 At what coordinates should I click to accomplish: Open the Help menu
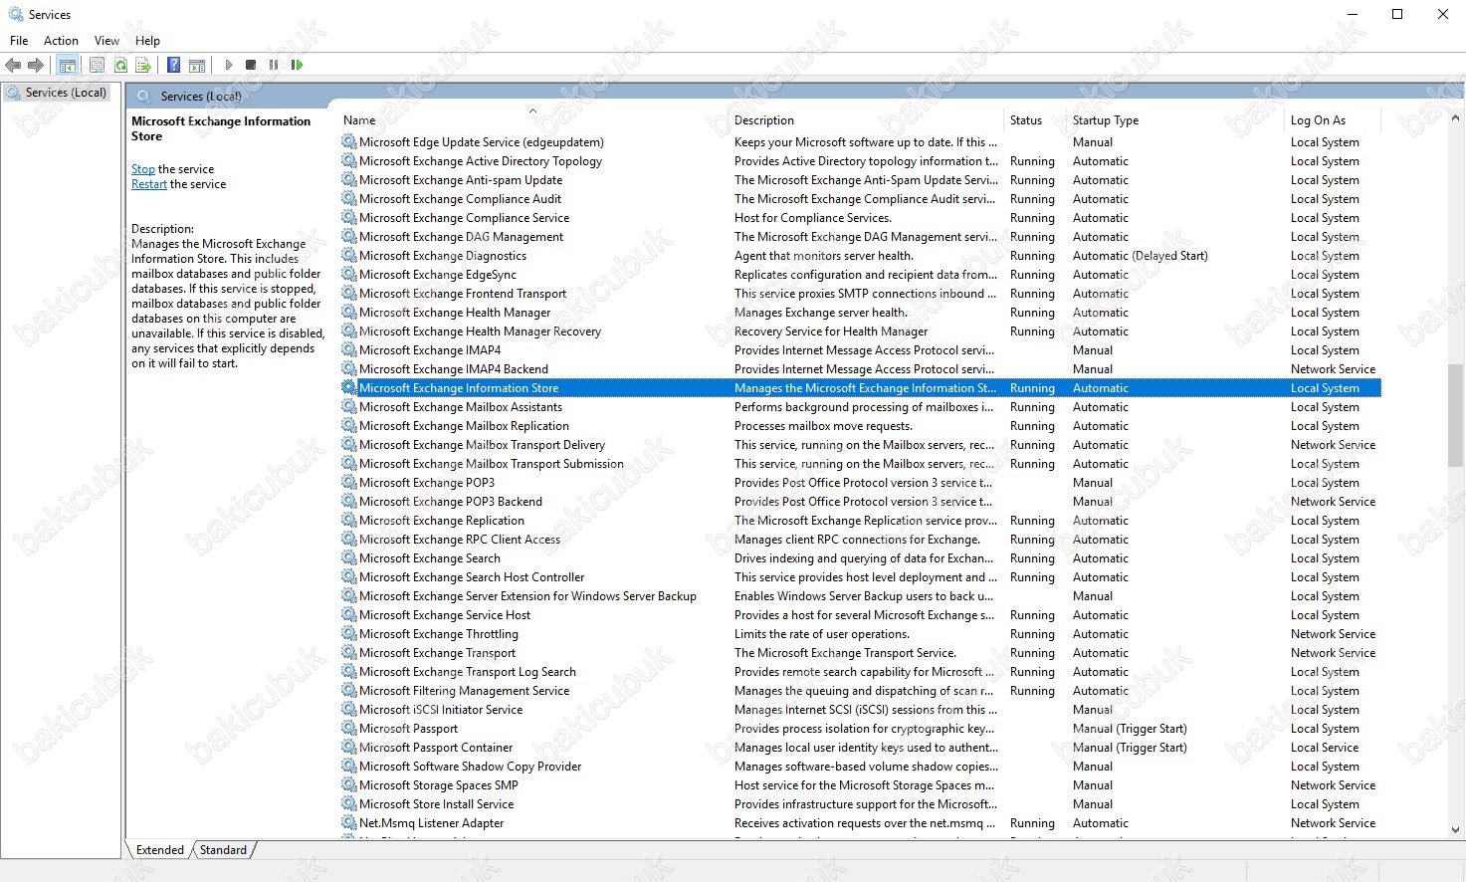[x=147, y=41]
